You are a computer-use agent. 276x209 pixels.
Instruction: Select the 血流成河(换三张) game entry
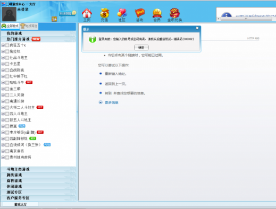point(25,145)
